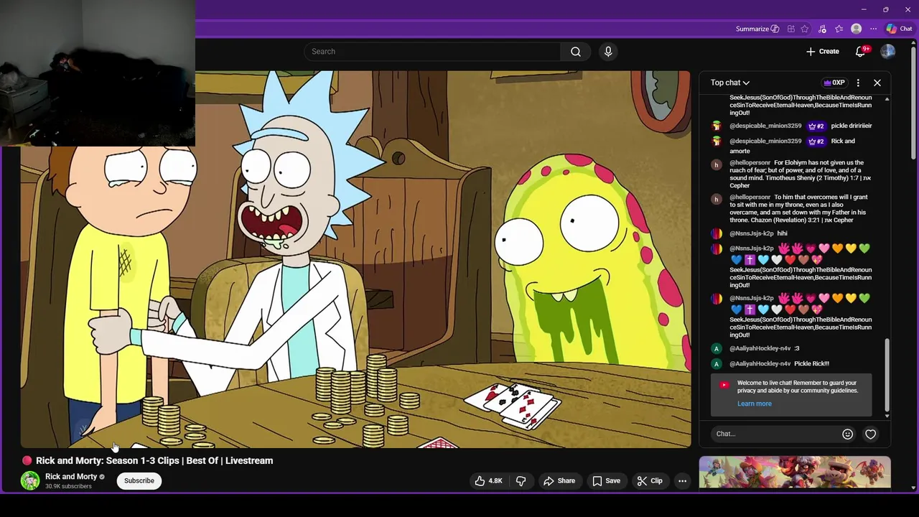The image size is (919, 517).
Task: Open the recommended video thumbnail below chat
Action: pos(795,472)
